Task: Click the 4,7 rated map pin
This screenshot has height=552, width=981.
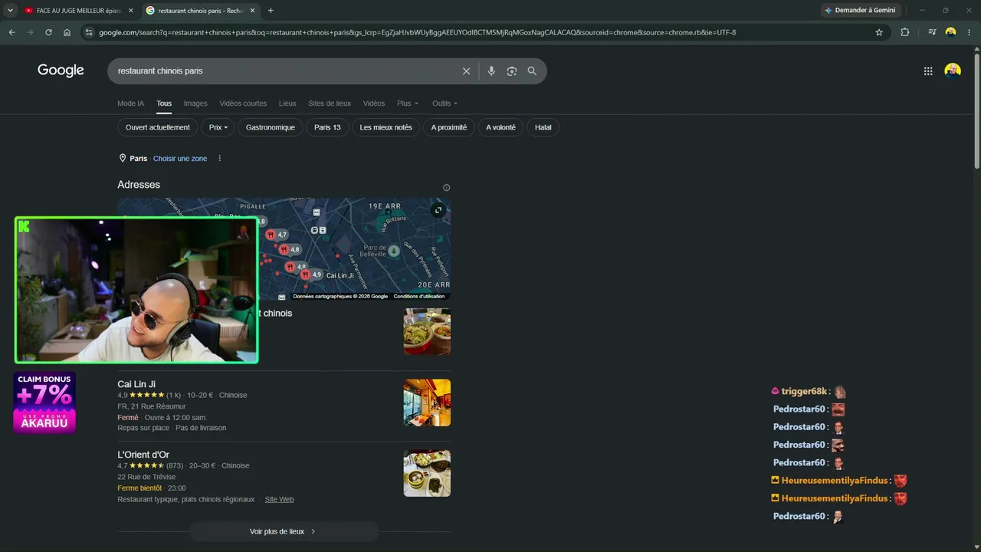Action: coord(277,235)
